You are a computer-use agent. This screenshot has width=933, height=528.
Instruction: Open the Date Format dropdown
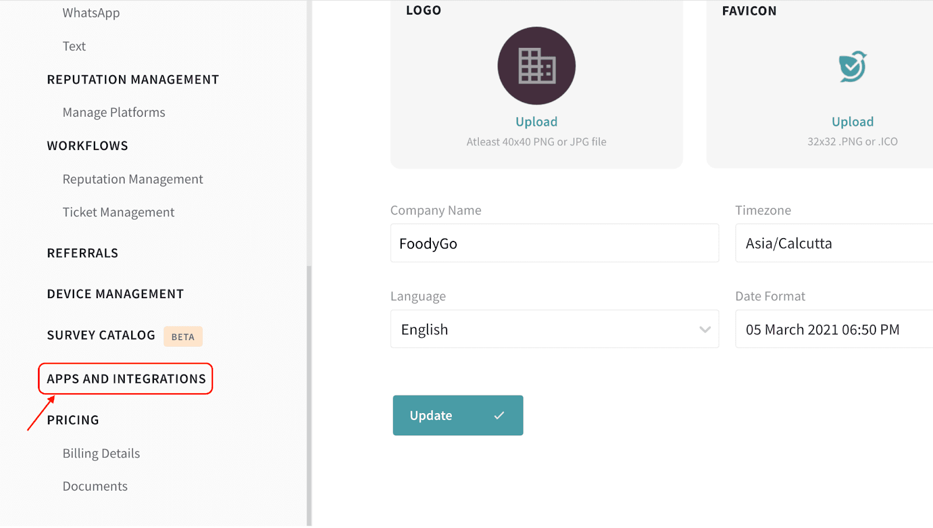834,330
